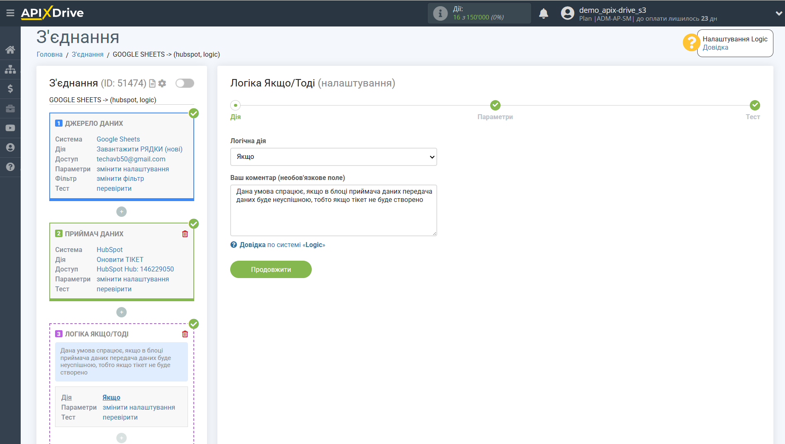
Task: Click source перевірити test link
Action: [114, 188]
